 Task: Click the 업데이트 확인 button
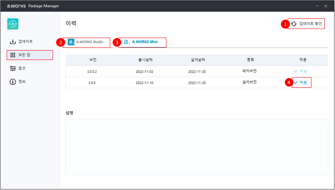[306, 24]
